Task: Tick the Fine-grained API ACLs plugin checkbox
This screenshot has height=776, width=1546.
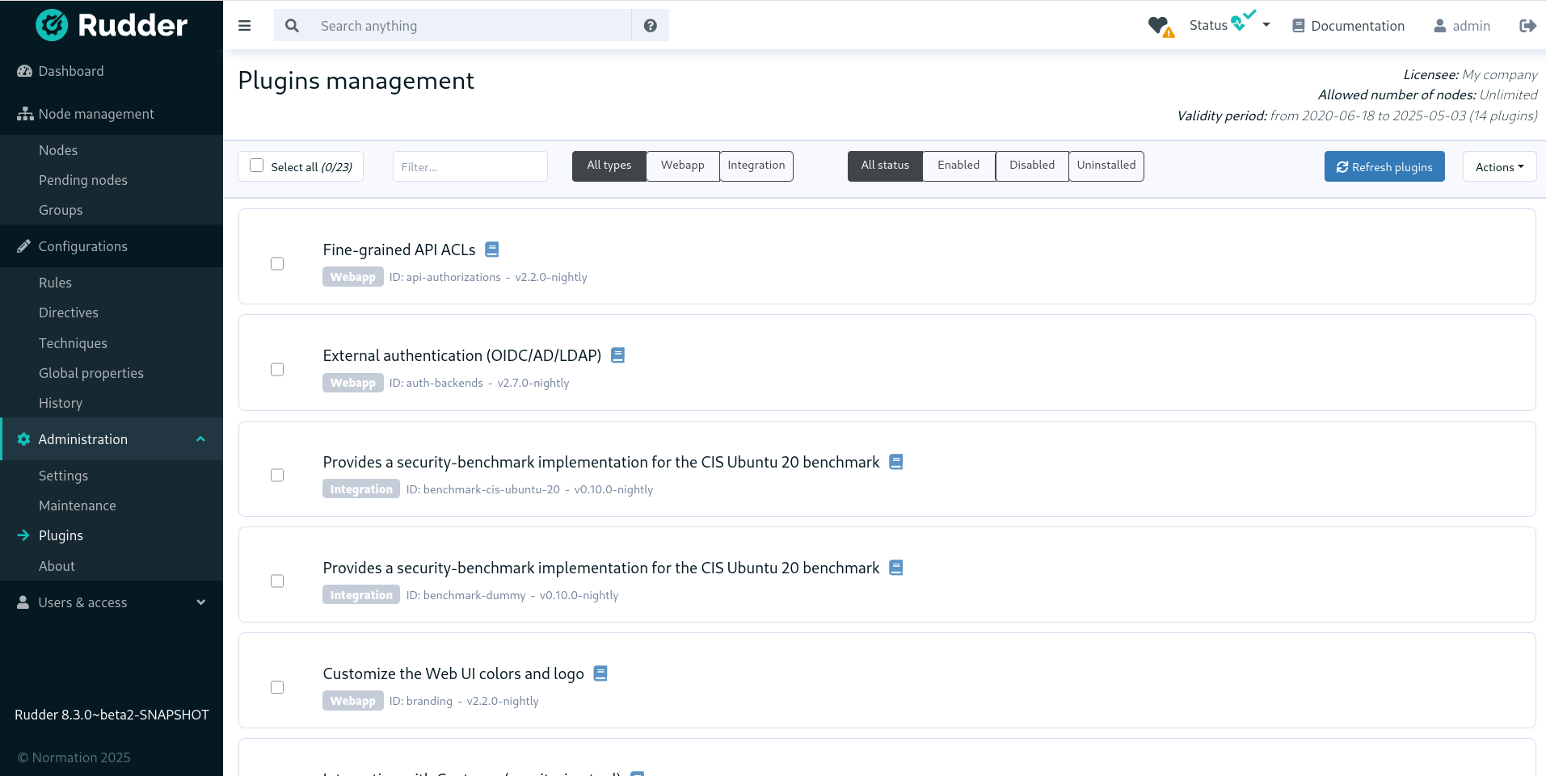Action: (x=277, y=264)
